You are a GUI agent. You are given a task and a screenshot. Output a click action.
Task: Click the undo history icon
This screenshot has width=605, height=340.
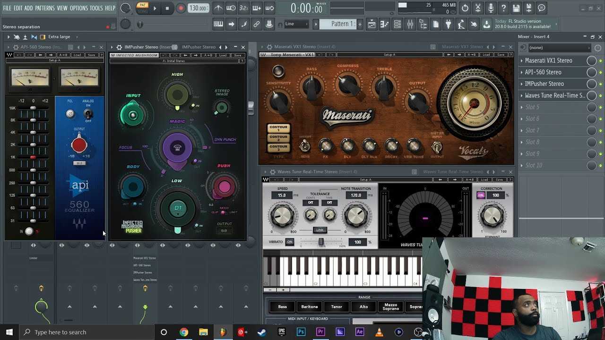(x=465, y=8)
